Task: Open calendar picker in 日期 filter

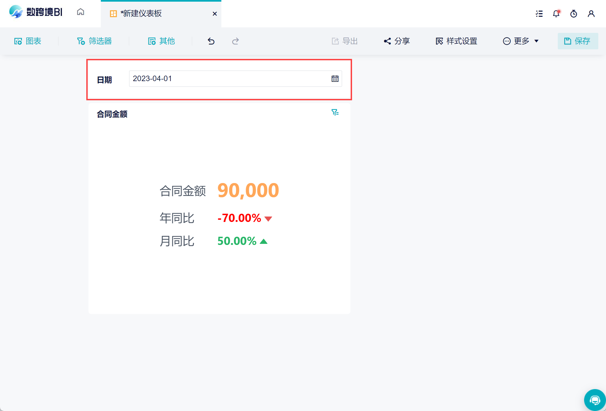Action: (335, 79)
